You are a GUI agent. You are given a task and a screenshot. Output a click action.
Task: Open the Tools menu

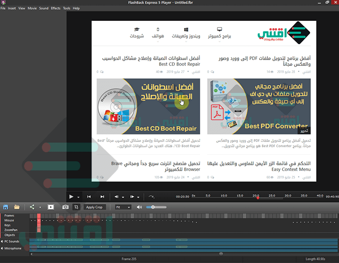point(67,8)
